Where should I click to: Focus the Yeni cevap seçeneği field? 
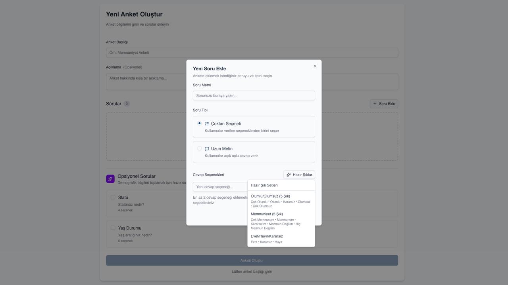220,187
